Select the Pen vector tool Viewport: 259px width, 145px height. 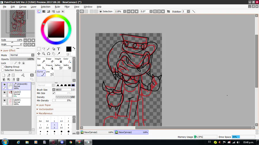(x=41, y=60)
